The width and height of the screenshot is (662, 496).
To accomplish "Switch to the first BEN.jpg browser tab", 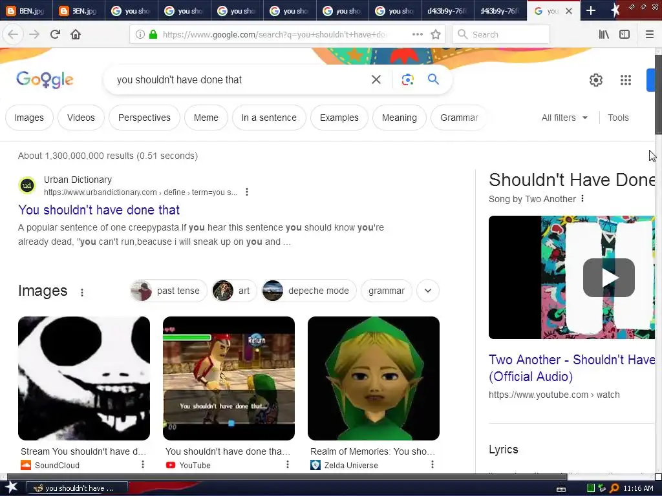I will coord(26,11).
